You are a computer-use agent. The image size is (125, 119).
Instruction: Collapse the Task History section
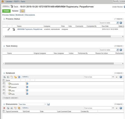click(4, 46)
